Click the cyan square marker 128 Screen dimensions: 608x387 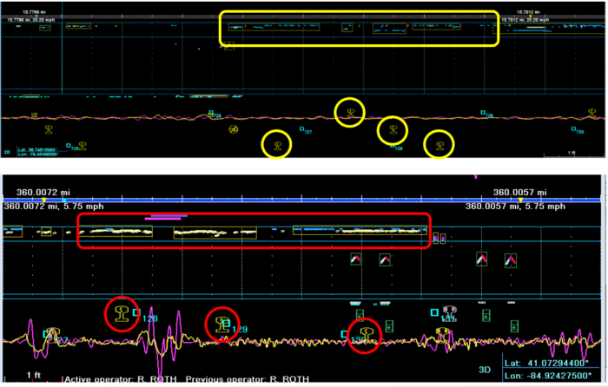[x=136, y=312]
